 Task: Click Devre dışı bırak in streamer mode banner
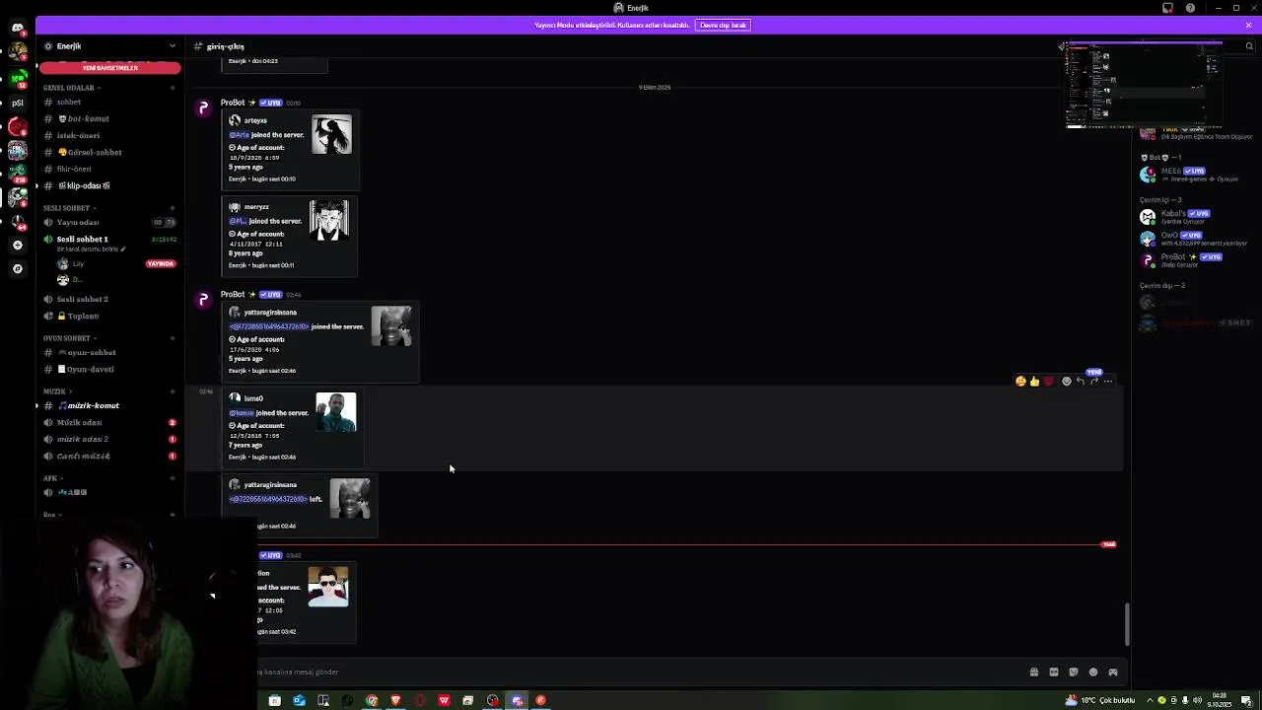point(723,25)
